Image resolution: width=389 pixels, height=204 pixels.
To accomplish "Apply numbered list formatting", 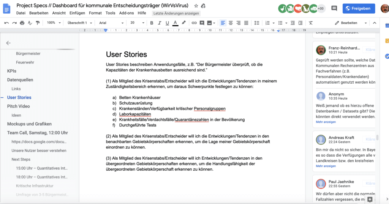I will [267, 23].
